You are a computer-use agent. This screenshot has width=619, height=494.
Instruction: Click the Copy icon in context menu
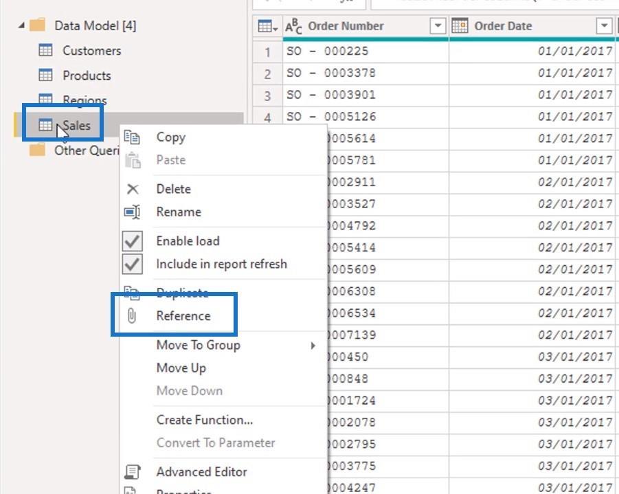132,137
